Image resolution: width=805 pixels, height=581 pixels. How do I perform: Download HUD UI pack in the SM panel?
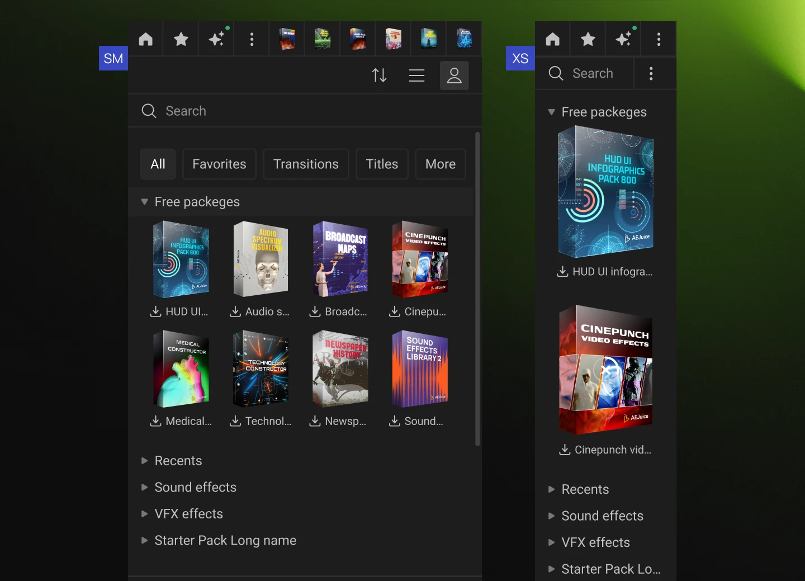click(x=155, y=311)
